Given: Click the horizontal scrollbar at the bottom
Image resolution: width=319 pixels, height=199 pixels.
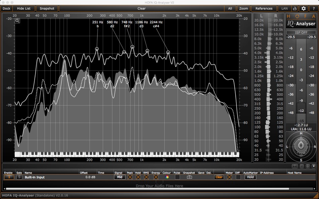Looking at the screenshot, I should click(147, 189).
